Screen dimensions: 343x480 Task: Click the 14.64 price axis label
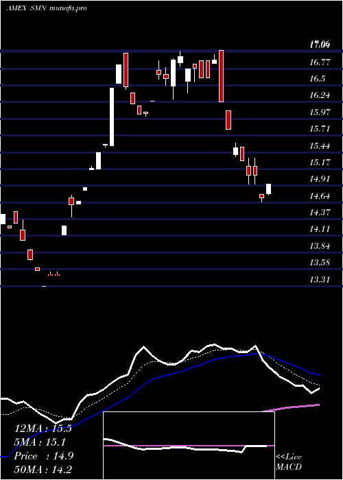click(x=320, y=196)
